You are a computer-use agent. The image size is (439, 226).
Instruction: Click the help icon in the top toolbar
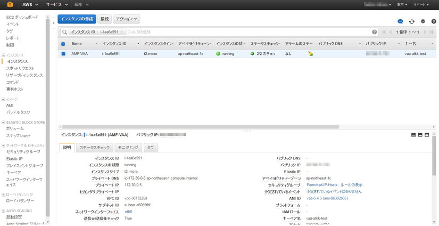tap(434, 21)
